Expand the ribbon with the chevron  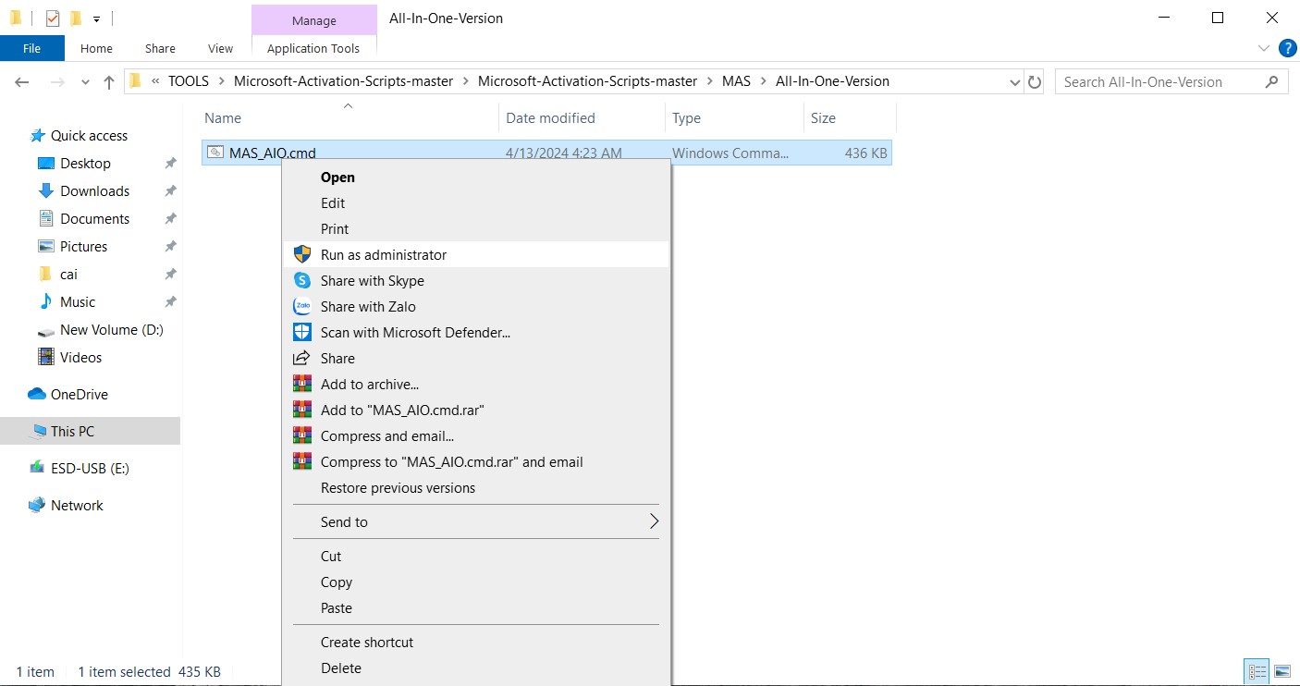coord(1264,48)
